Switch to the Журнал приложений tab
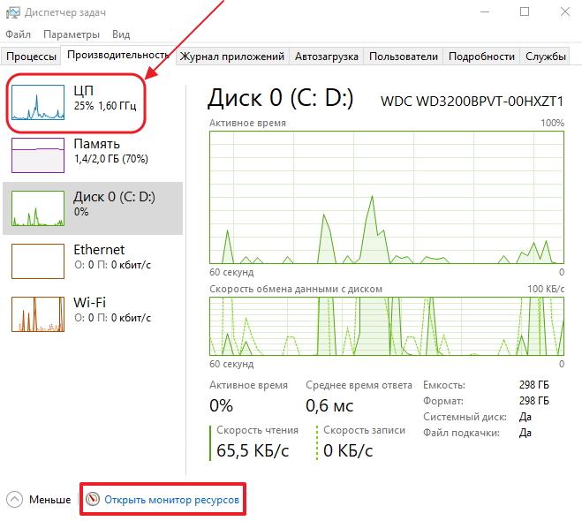Image resolution: width=582 pixels, height=521 pixels. pos(232,57)
